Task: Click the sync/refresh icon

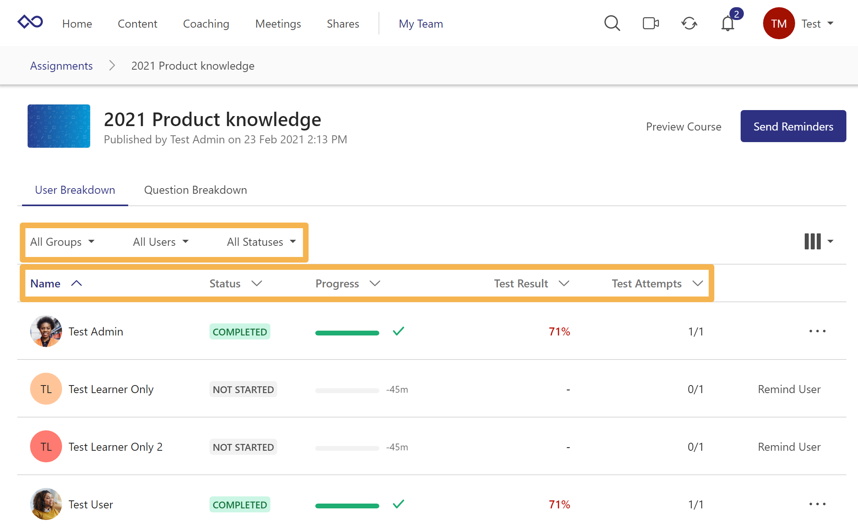Action: point(689,24)
